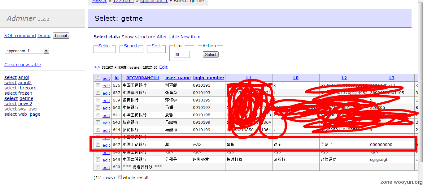423x185 pixels.
Task: Open the SQL command link
Action: [x=20, y=36]
